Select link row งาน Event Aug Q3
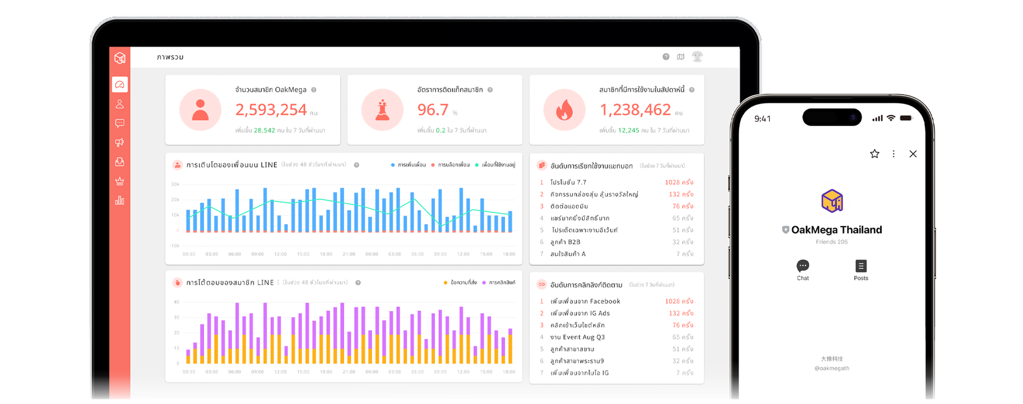The width and height of the screenshot is (1023, 404). 617,337
